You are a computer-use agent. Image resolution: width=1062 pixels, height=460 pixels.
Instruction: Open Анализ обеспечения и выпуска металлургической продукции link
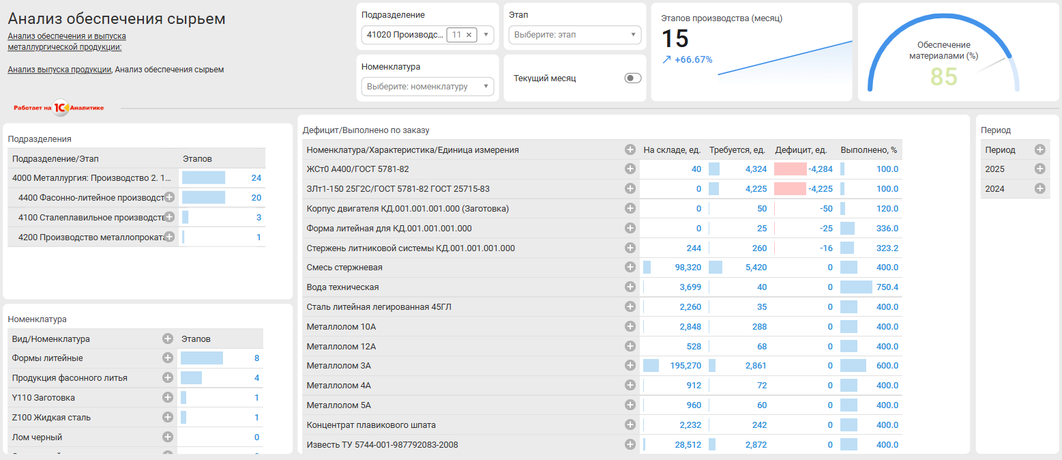[x=66, y=42]
